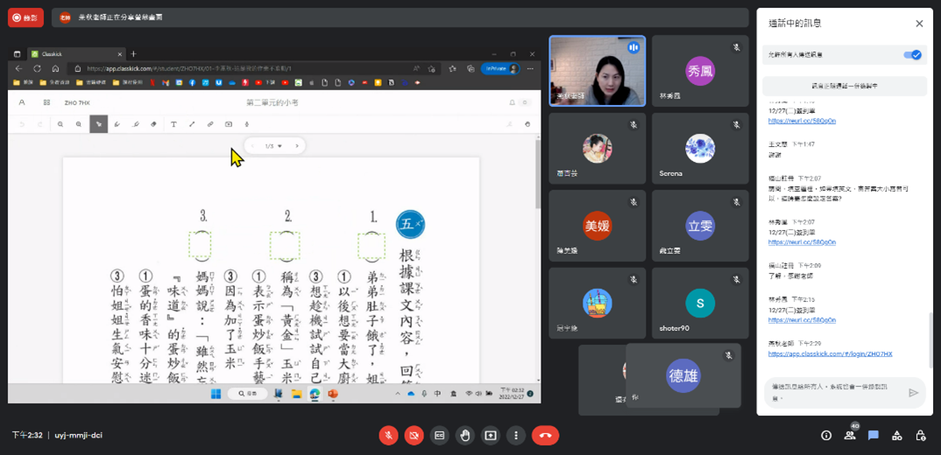Raise hand in the meeting
941x455 pixels.
pyautogui.click(x=464, y=435)
